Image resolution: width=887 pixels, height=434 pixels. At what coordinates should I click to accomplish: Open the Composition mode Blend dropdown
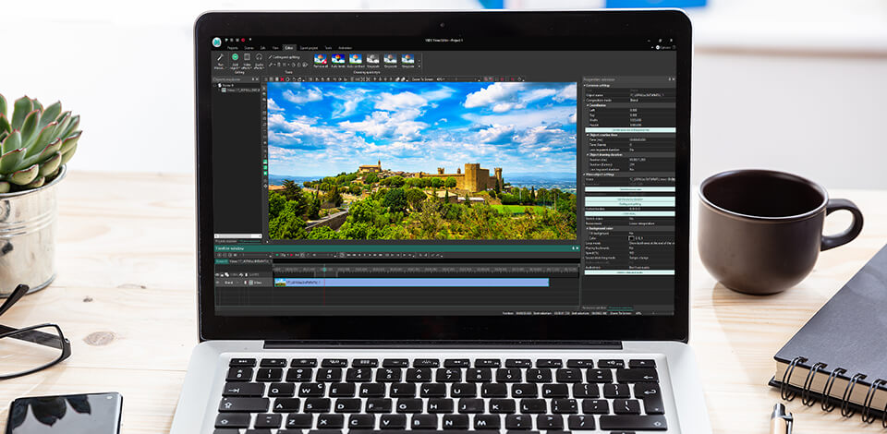[x=653, y=100]
